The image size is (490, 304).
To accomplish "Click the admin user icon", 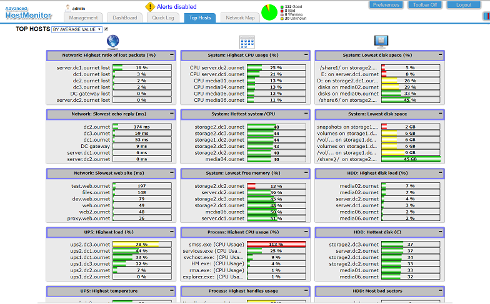I will (x=67, y=7).
